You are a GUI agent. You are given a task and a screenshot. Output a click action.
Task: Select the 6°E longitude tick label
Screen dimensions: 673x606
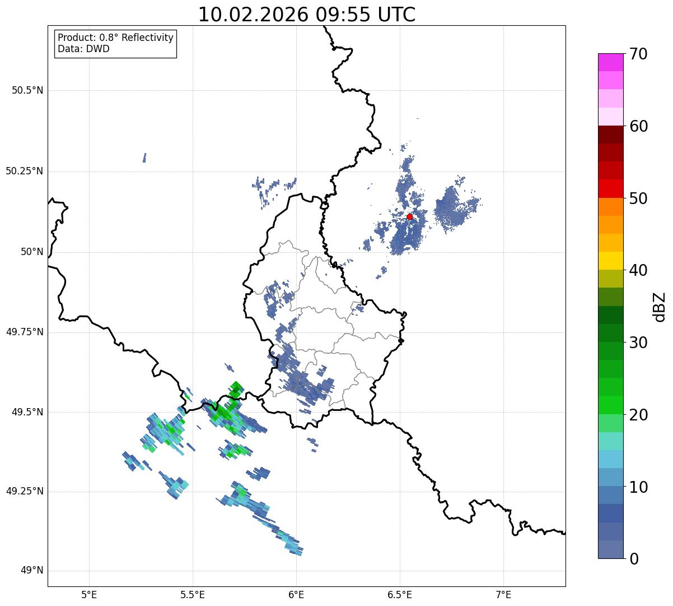[296, 594]
